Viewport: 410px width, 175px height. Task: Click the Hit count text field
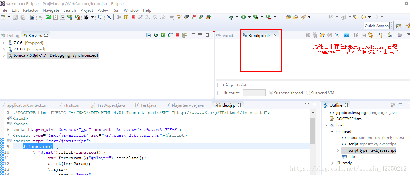coord(254,93)
